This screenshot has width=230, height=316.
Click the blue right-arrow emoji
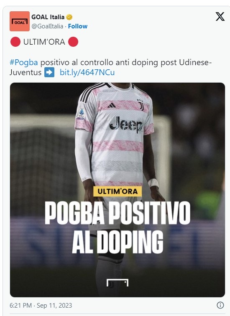[x=49, y=72]
